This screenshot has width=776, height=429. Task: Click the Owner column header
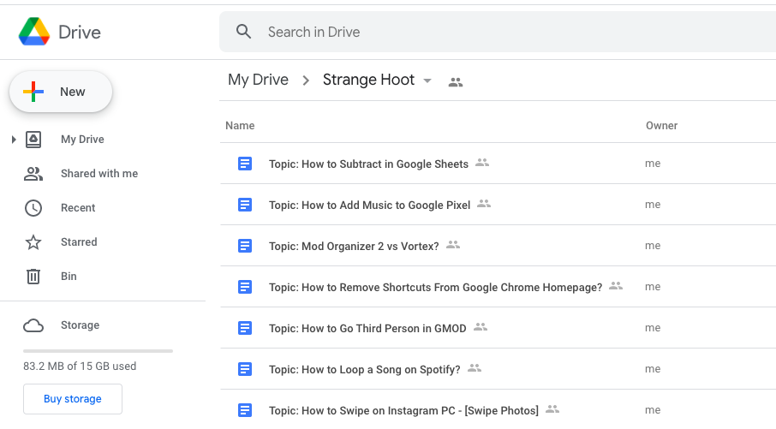(661, 126)
